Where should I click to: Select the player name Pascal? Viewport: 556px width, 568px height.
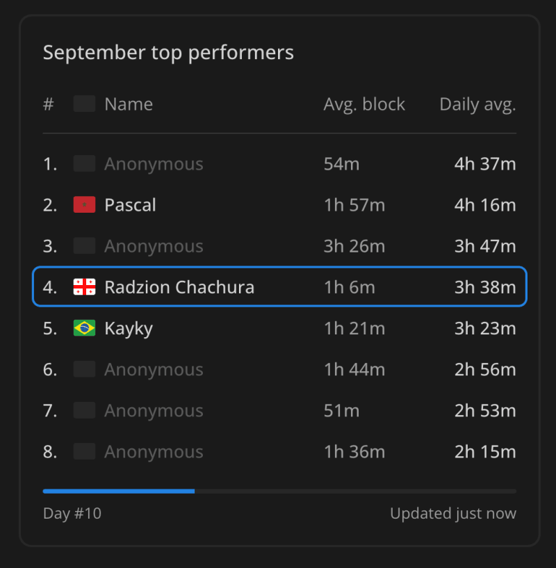point(130,205)
